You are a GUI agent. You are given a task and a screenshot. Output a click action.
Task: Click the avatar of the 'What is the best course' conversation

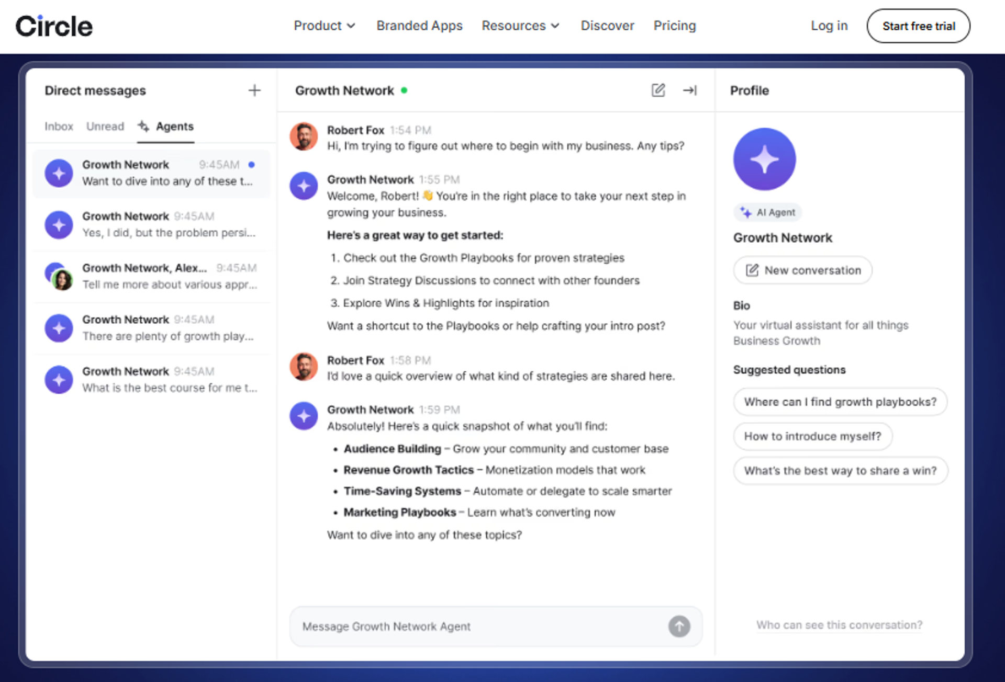(x=59, y=380)
